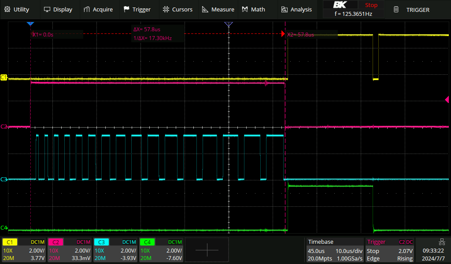This screenshot has width=451, height=264.
Task: Click C3 offset value -3.93V
Action: coord(128,258)
